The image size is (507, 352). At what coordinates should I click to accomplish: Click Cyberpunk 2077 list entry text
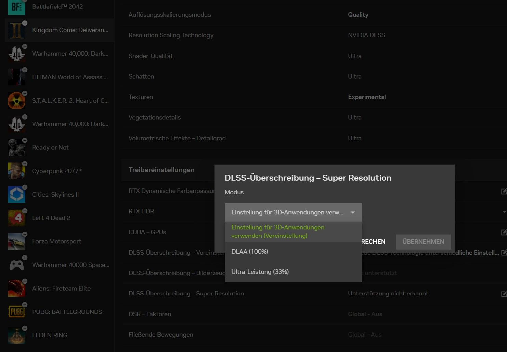pyautogui.click(x=57, y=171)
